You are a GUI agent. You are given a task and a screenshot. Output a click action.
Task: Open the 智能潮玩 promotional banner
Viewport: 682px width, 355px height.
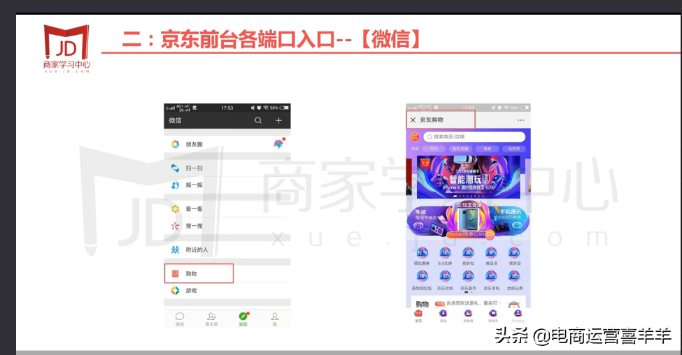point(468,177)
